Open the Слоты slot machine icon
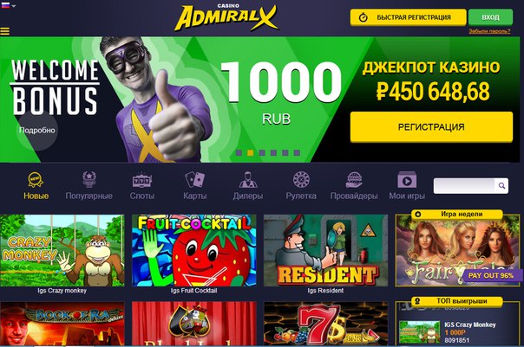Viewport: 524px width, 347px height. point(142,180)
